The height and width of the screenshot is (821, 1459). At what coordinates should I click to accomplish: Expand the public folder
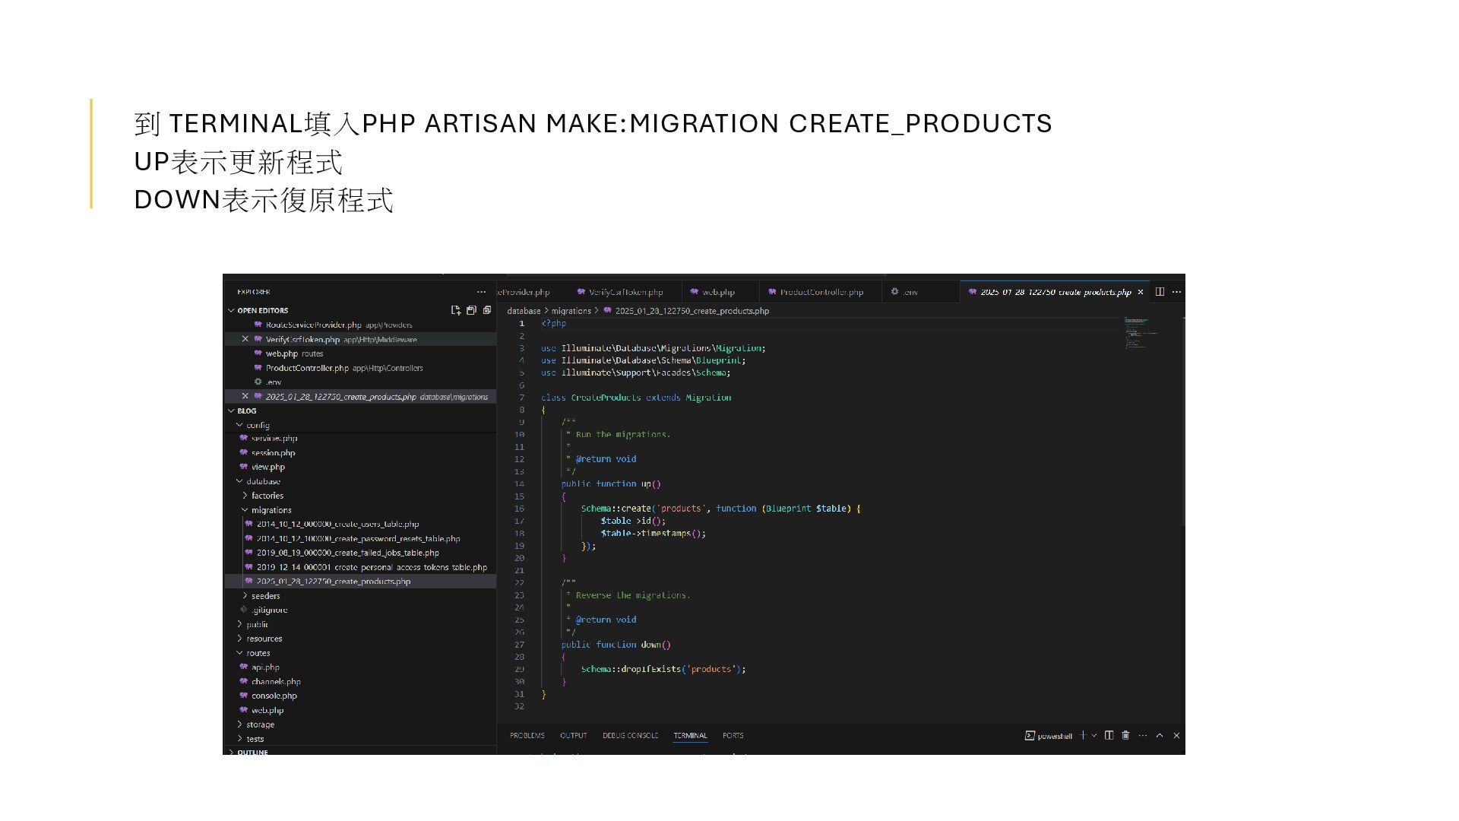tap(239, 625)
